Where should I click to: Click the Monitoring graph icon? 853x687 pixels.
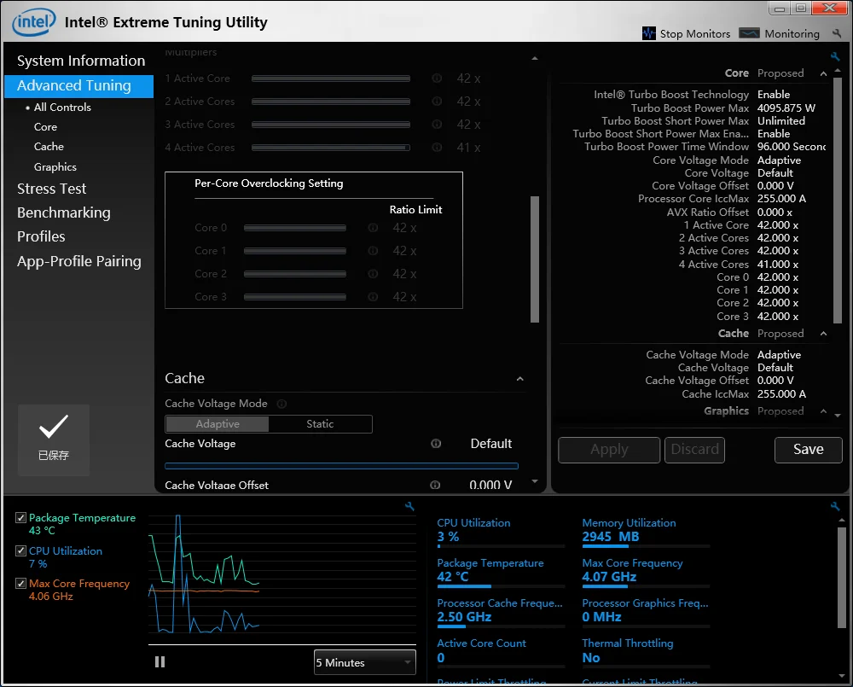tap(749, 34)
